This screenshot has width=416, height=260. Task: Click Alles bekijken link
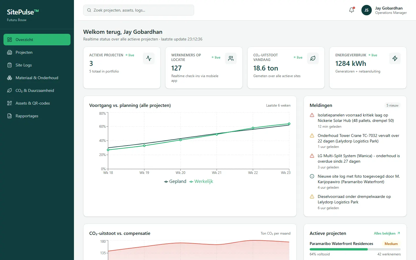pos(387,233)
